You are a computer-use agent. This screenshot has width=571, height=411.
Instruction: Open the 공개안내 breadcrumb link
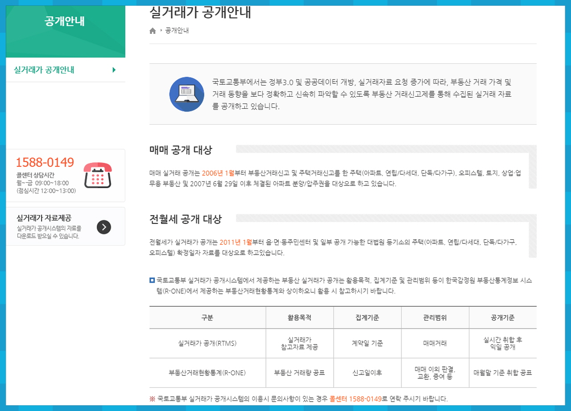[177, 31]
